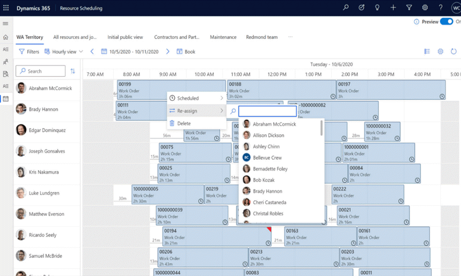Viewport: 461px width, 276px height.
Task: Click the sort icon beside the resource search box
Action: point(73,71)
